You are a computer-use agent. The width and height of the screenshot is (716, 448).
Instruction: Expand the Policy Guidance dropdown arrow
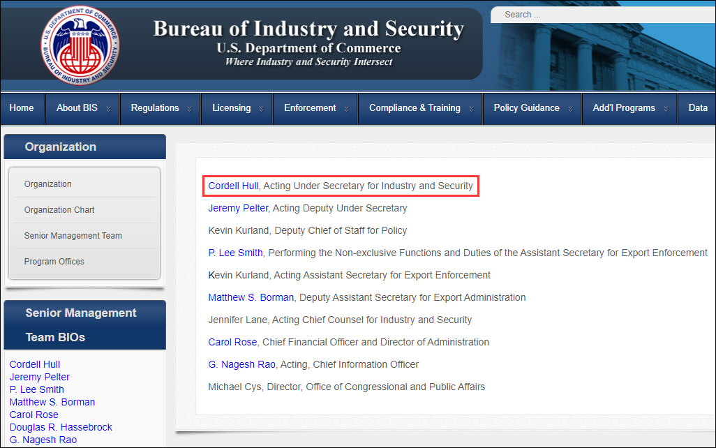[x=570, y=109]
